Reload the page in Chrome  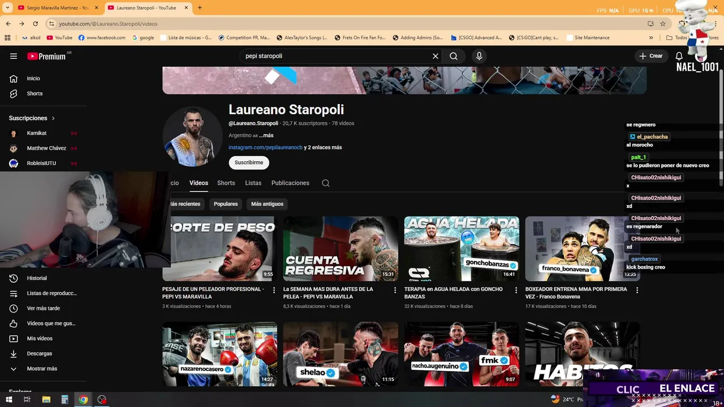36,24
